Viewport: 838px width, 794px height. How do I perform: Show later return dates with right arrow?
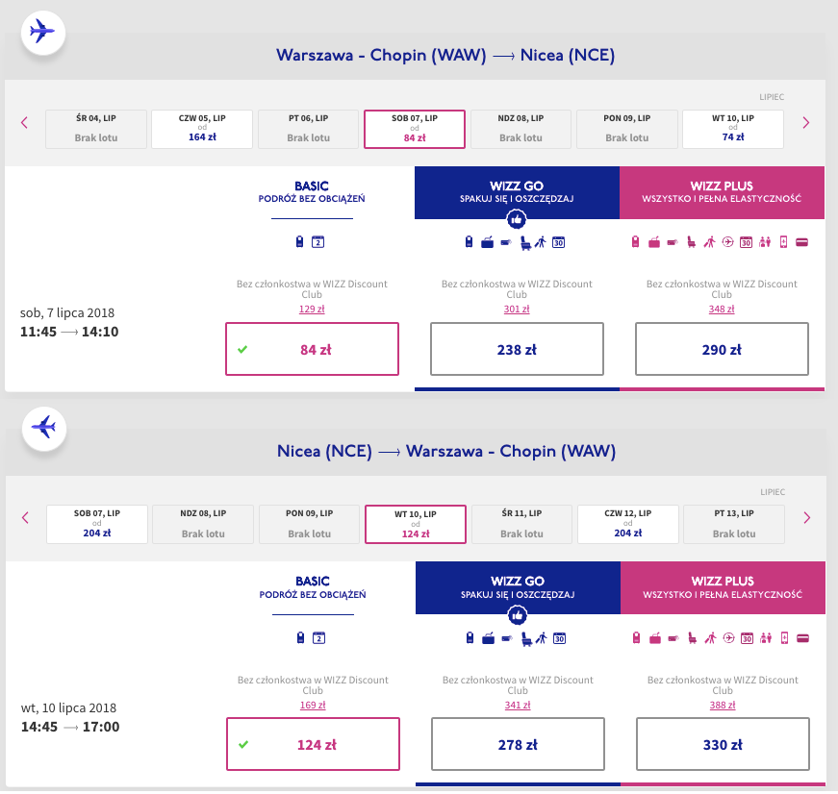pos(805,518)
